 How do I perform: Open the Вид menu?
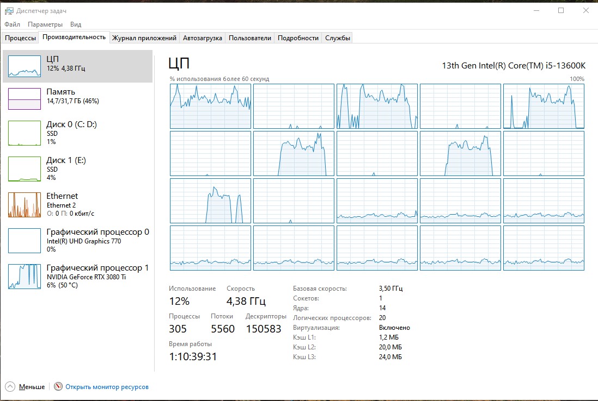click(x=76, y=24)
